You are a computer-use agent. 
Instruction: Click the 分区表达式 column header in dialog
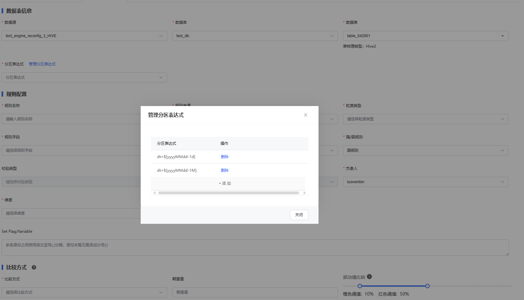[x=166, y=143]
